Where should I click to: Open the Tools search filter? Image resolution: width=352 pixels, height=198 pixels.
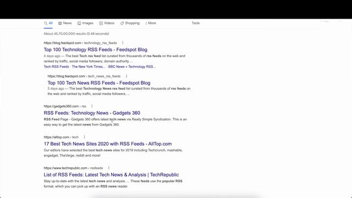[x=196, y=23]
